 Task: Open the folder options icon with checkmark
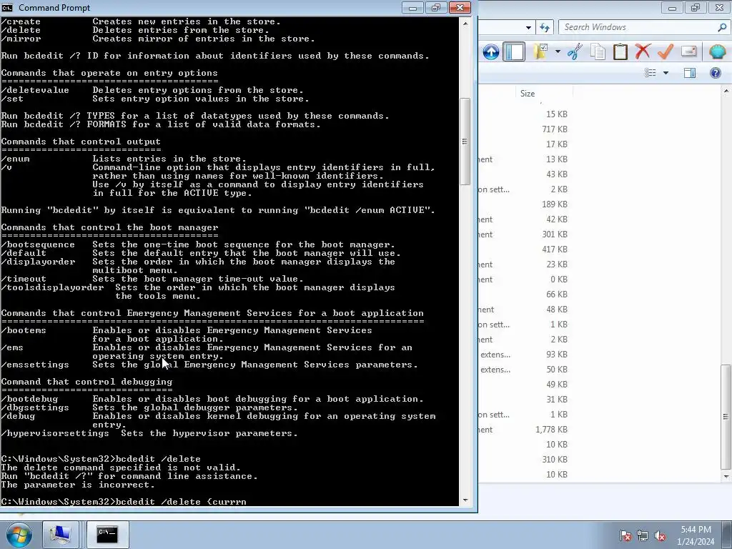(x=540, y=51)
